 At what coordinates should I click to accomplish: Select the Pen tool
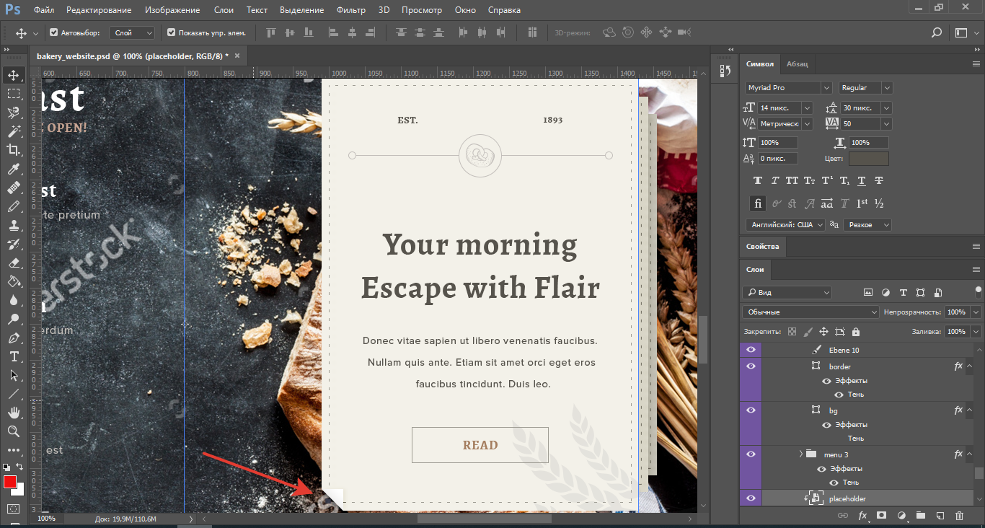click(x=14, y=338)
